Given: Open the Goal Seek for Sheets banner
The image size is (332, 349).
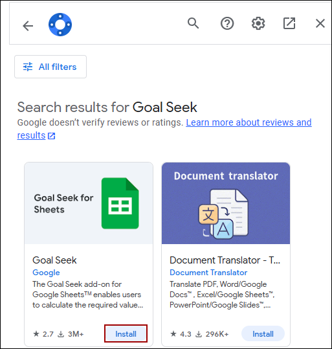Looking at the screenshot, I should pos(89,203).
